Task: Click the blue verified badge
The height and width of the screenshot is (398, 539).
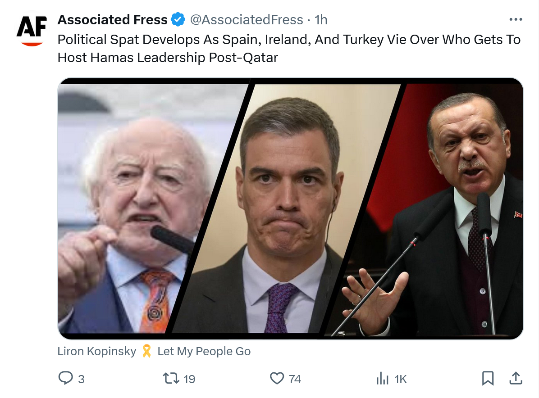Action: pos(178,20)
